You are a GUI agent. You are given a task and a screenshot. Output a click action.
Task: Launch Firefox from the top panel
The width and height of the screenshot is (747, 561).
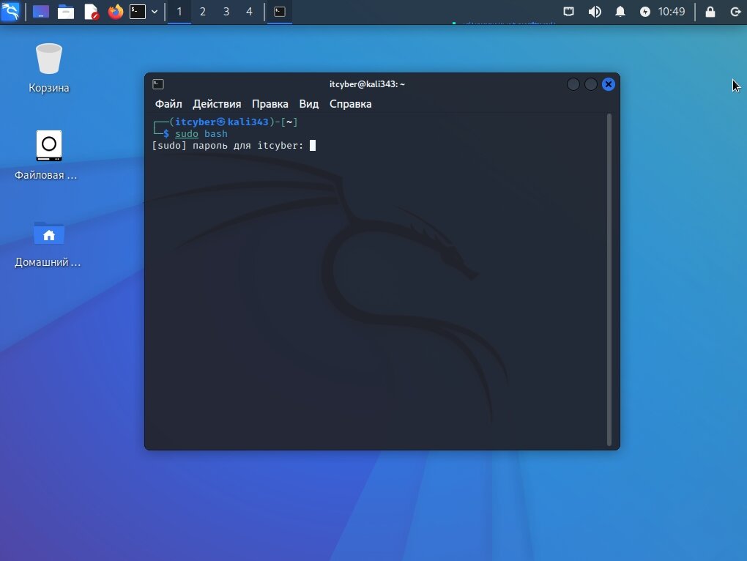(x=115, y=12)
